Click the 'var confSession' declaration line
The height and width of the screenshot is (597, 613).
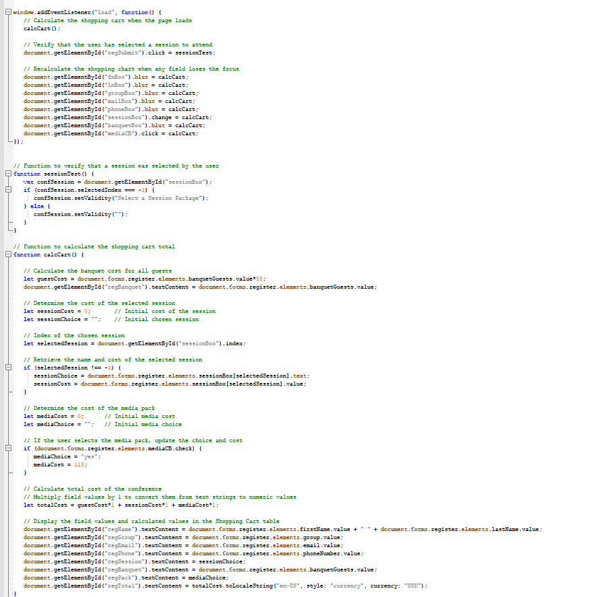[118, 182]
